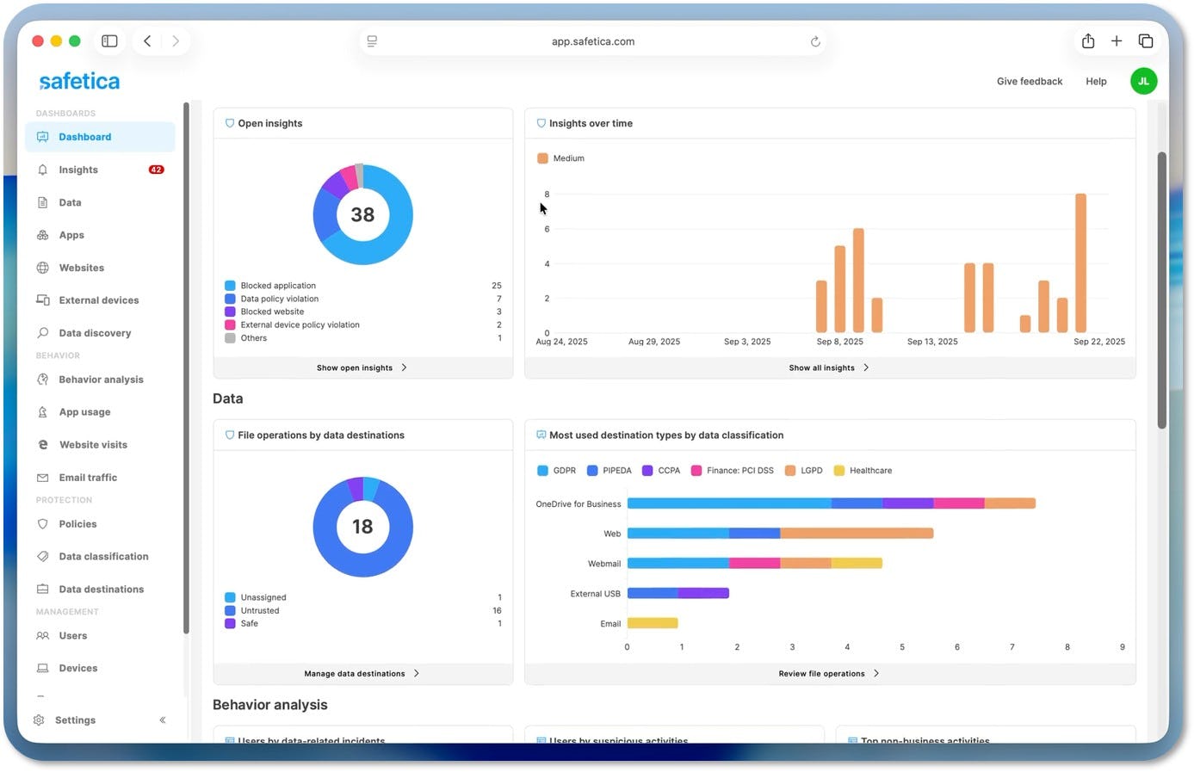Open the Websites section
Image resolution: width=1194 pixels, height=772 pixels.
[x=81, y=268]
